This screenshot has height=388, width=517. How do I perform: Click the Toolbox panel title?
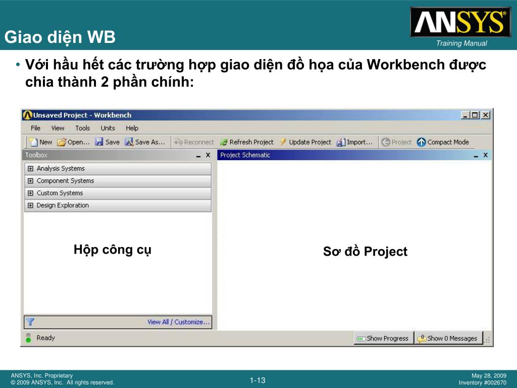pos(36,155)
